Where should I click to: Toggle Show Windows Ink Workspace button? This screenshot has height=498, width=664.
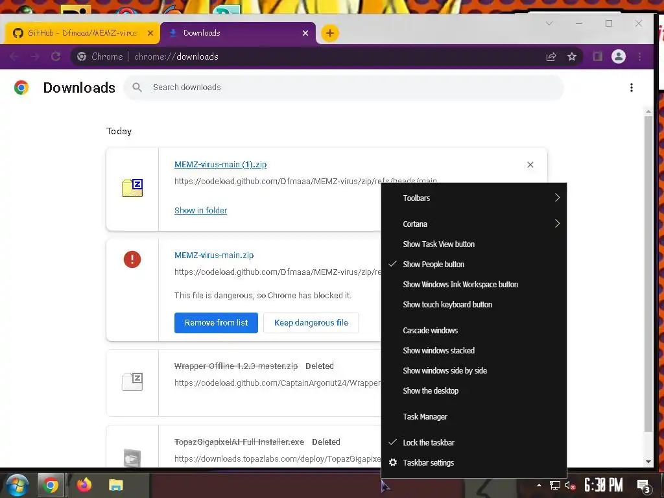(x=474, y=284)
